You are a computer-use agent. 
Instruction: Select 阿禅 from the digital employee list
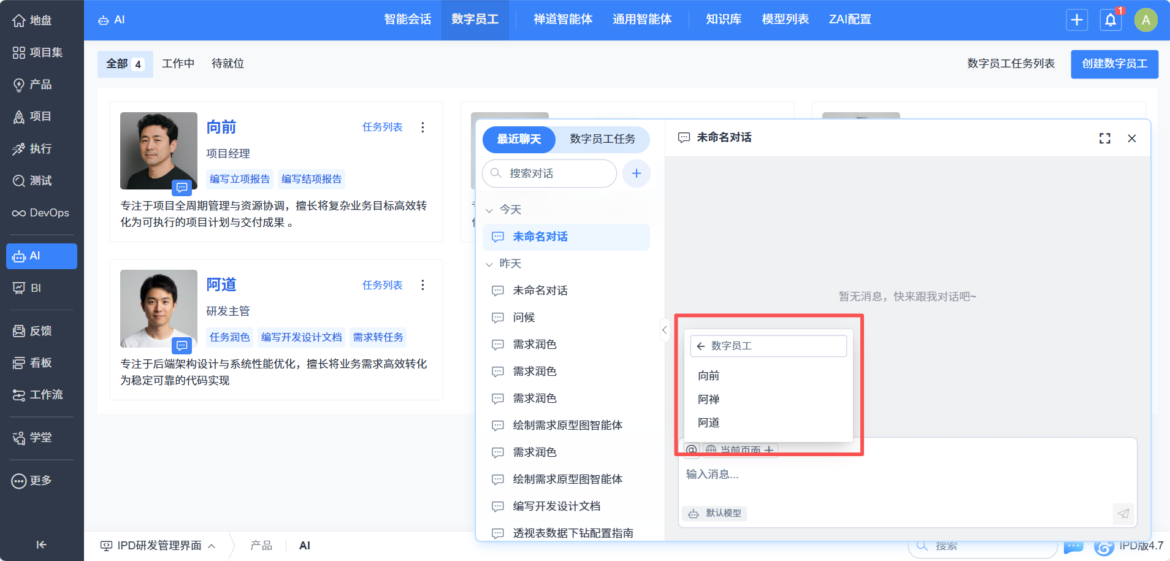coord(708,399)
